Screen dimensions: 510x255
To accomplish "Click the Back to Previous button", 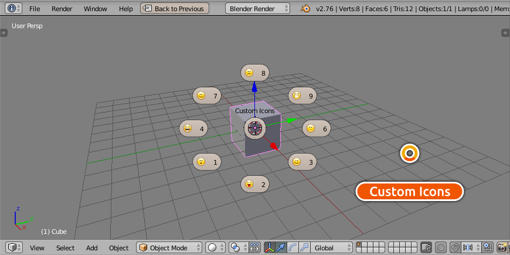I will click(175, 9).
